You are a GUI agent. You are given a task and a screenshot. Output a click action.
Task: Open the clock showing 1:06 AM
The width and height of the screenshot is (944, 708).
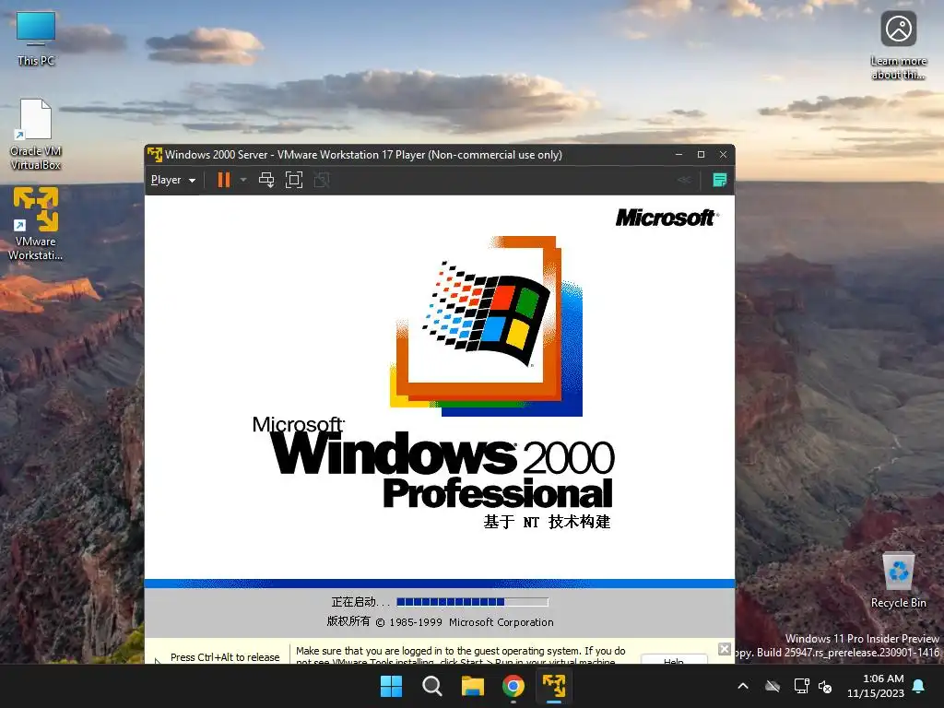point(876,686)
